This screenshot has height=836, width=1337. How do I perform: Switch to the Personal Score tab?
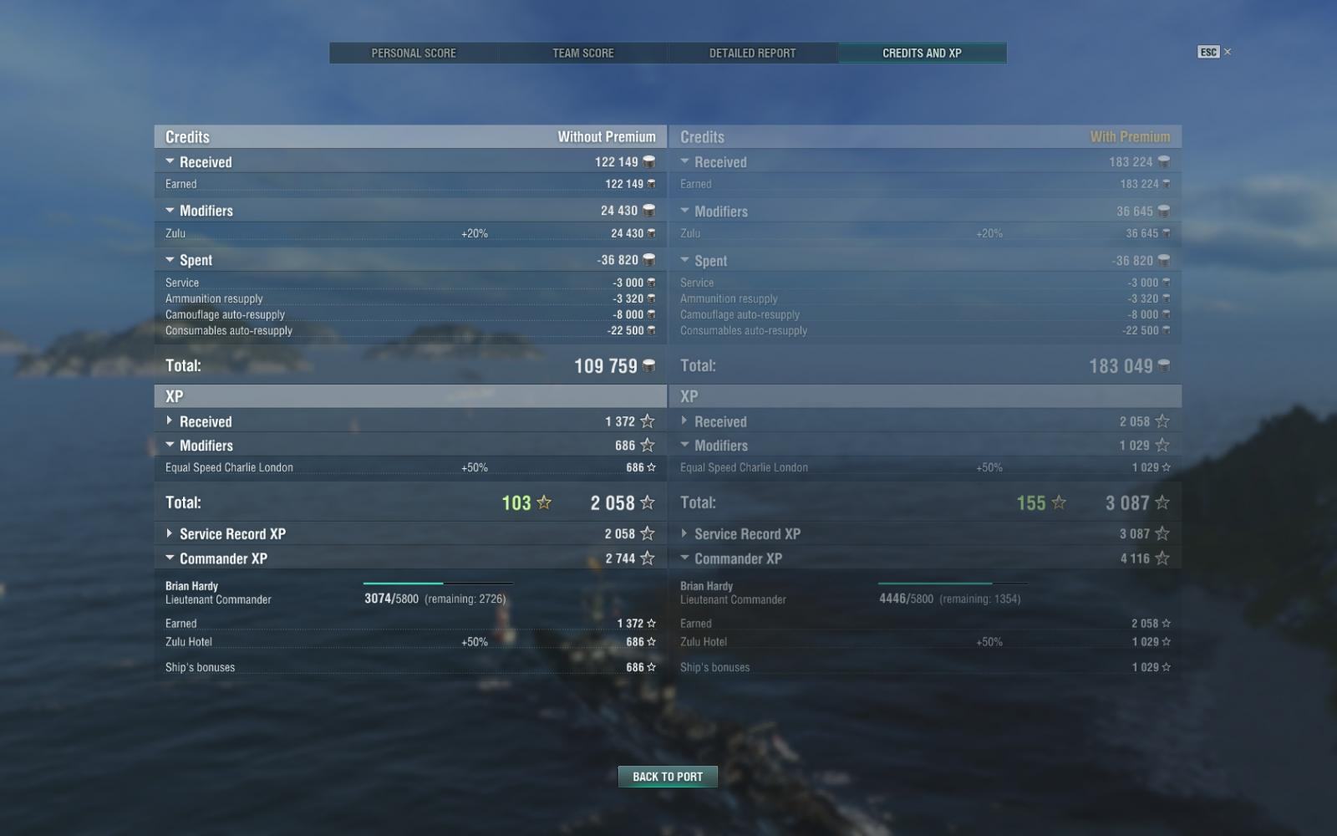coord(414,53)
